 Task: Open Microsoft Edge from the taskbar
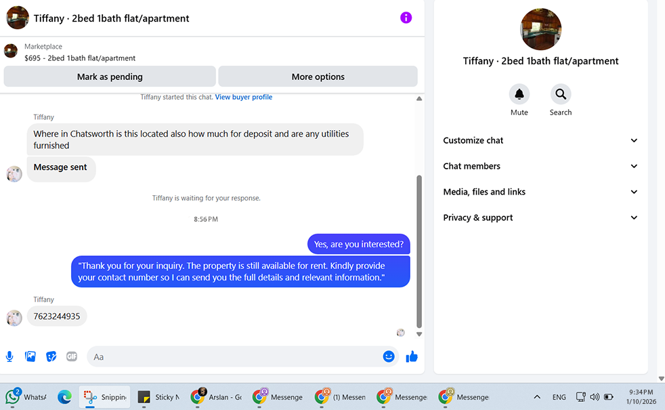64,397
